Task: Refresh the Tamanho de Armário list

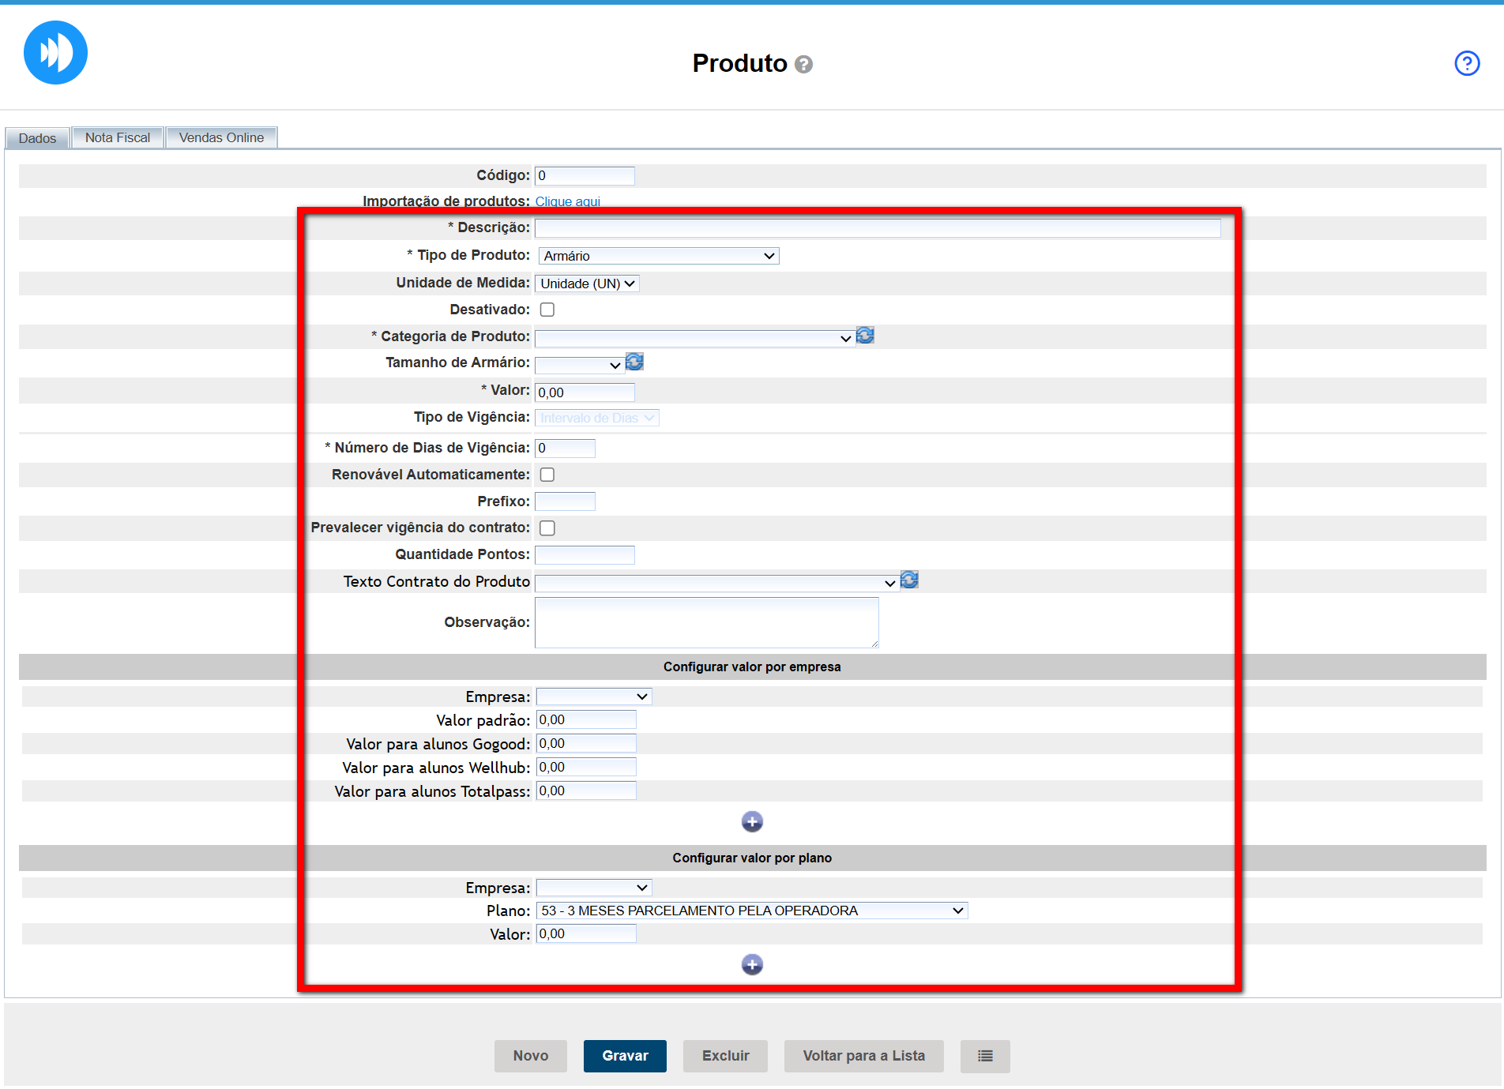Action: 634,362
